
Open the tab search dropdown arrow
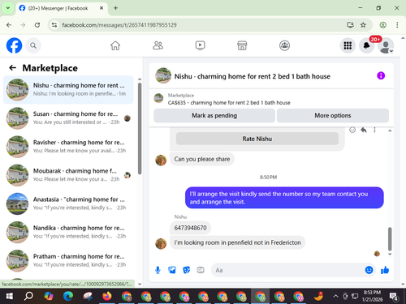(8, 8)
